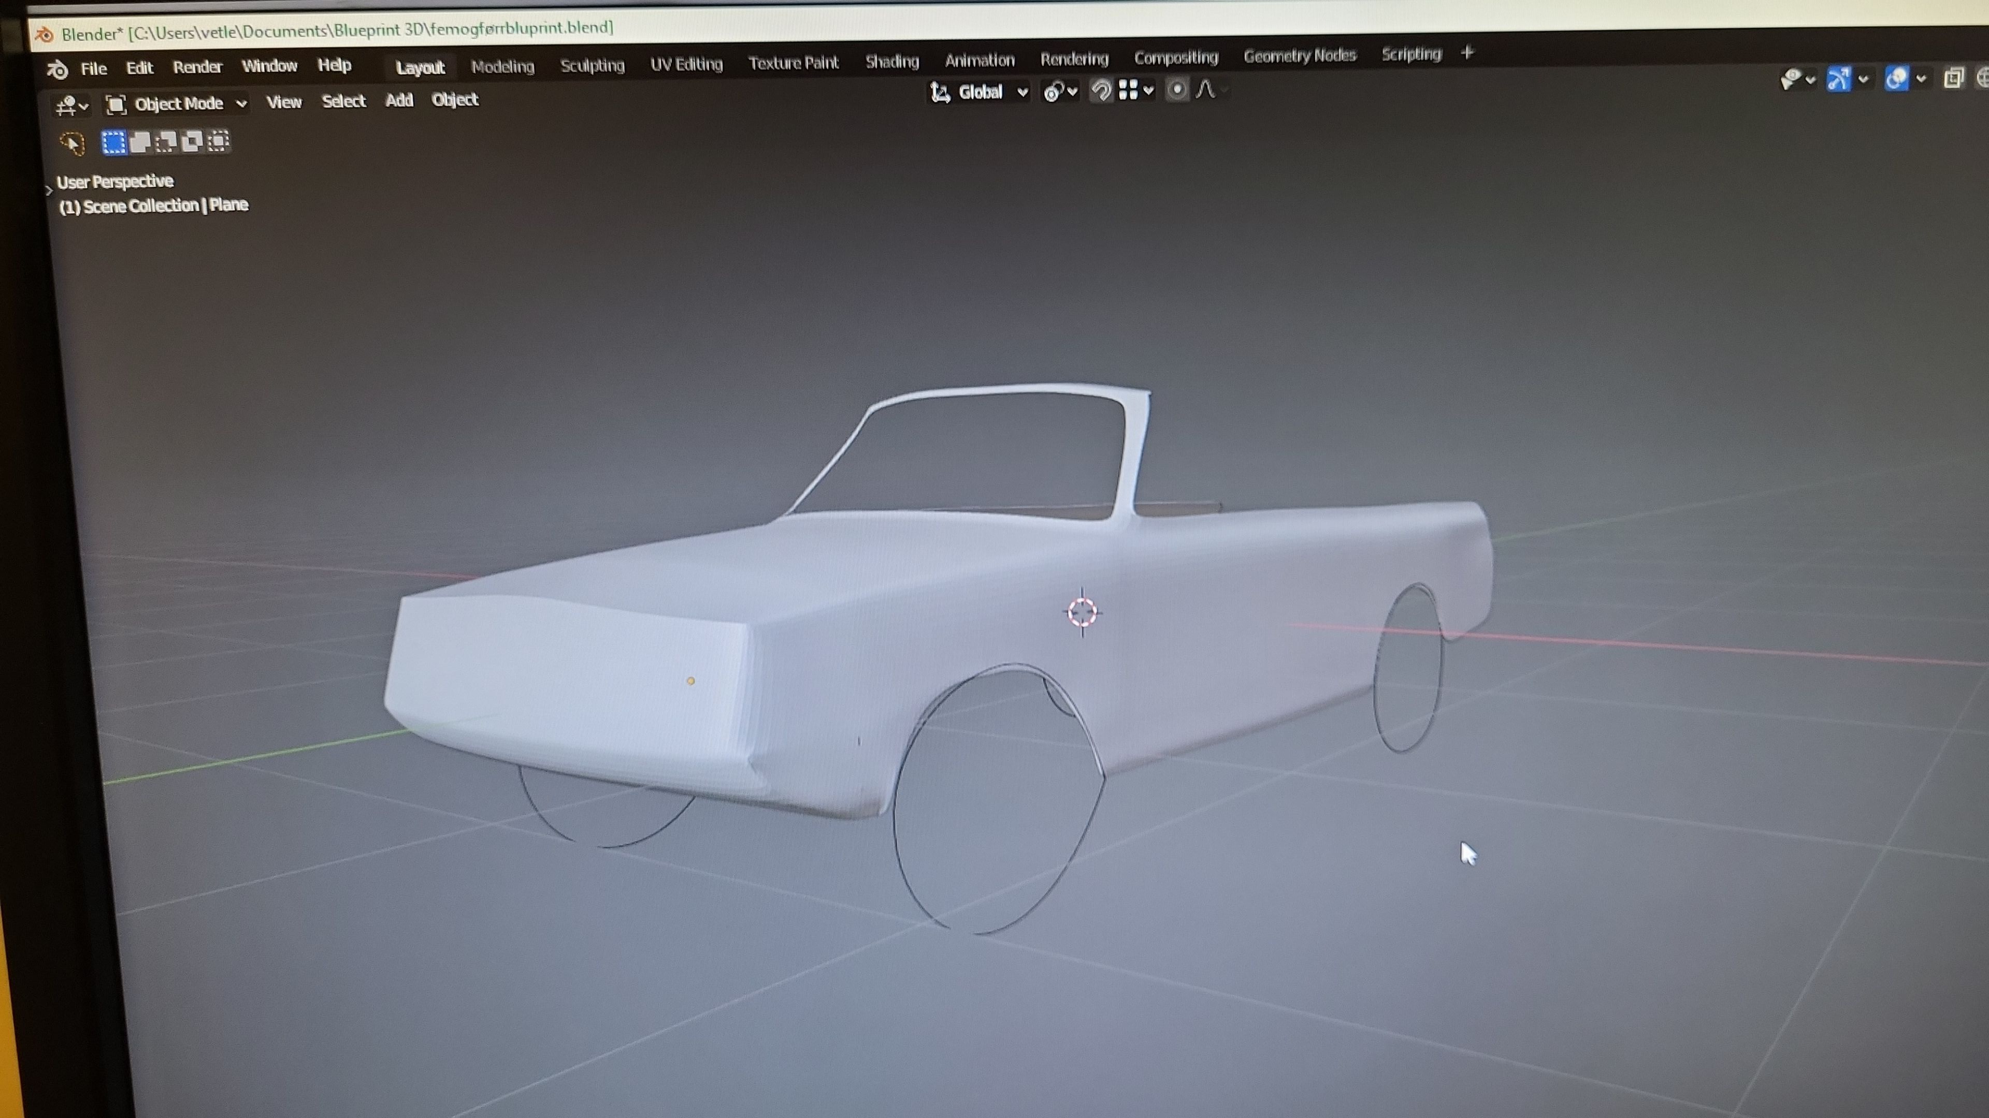The height and width of the screenshot is (1118, 1989).
Task: Click the proportional editing falloff curve icon
Action: point(1207,90)
